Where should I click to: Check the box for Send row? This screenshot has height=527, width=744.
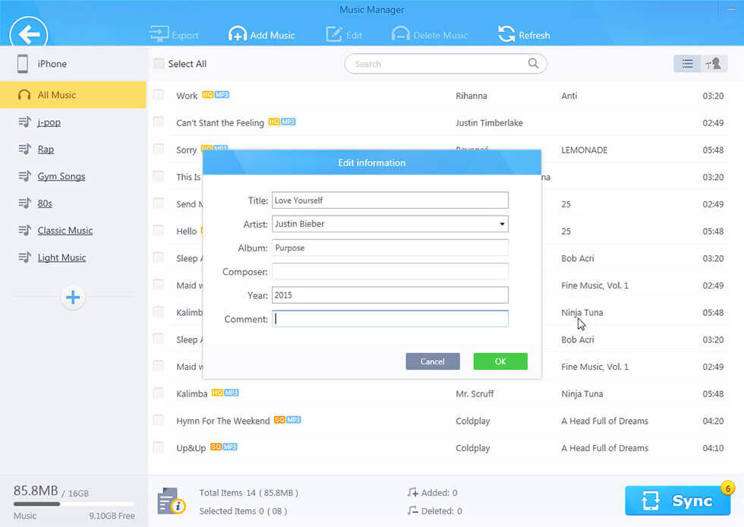[x=159, y=204]
